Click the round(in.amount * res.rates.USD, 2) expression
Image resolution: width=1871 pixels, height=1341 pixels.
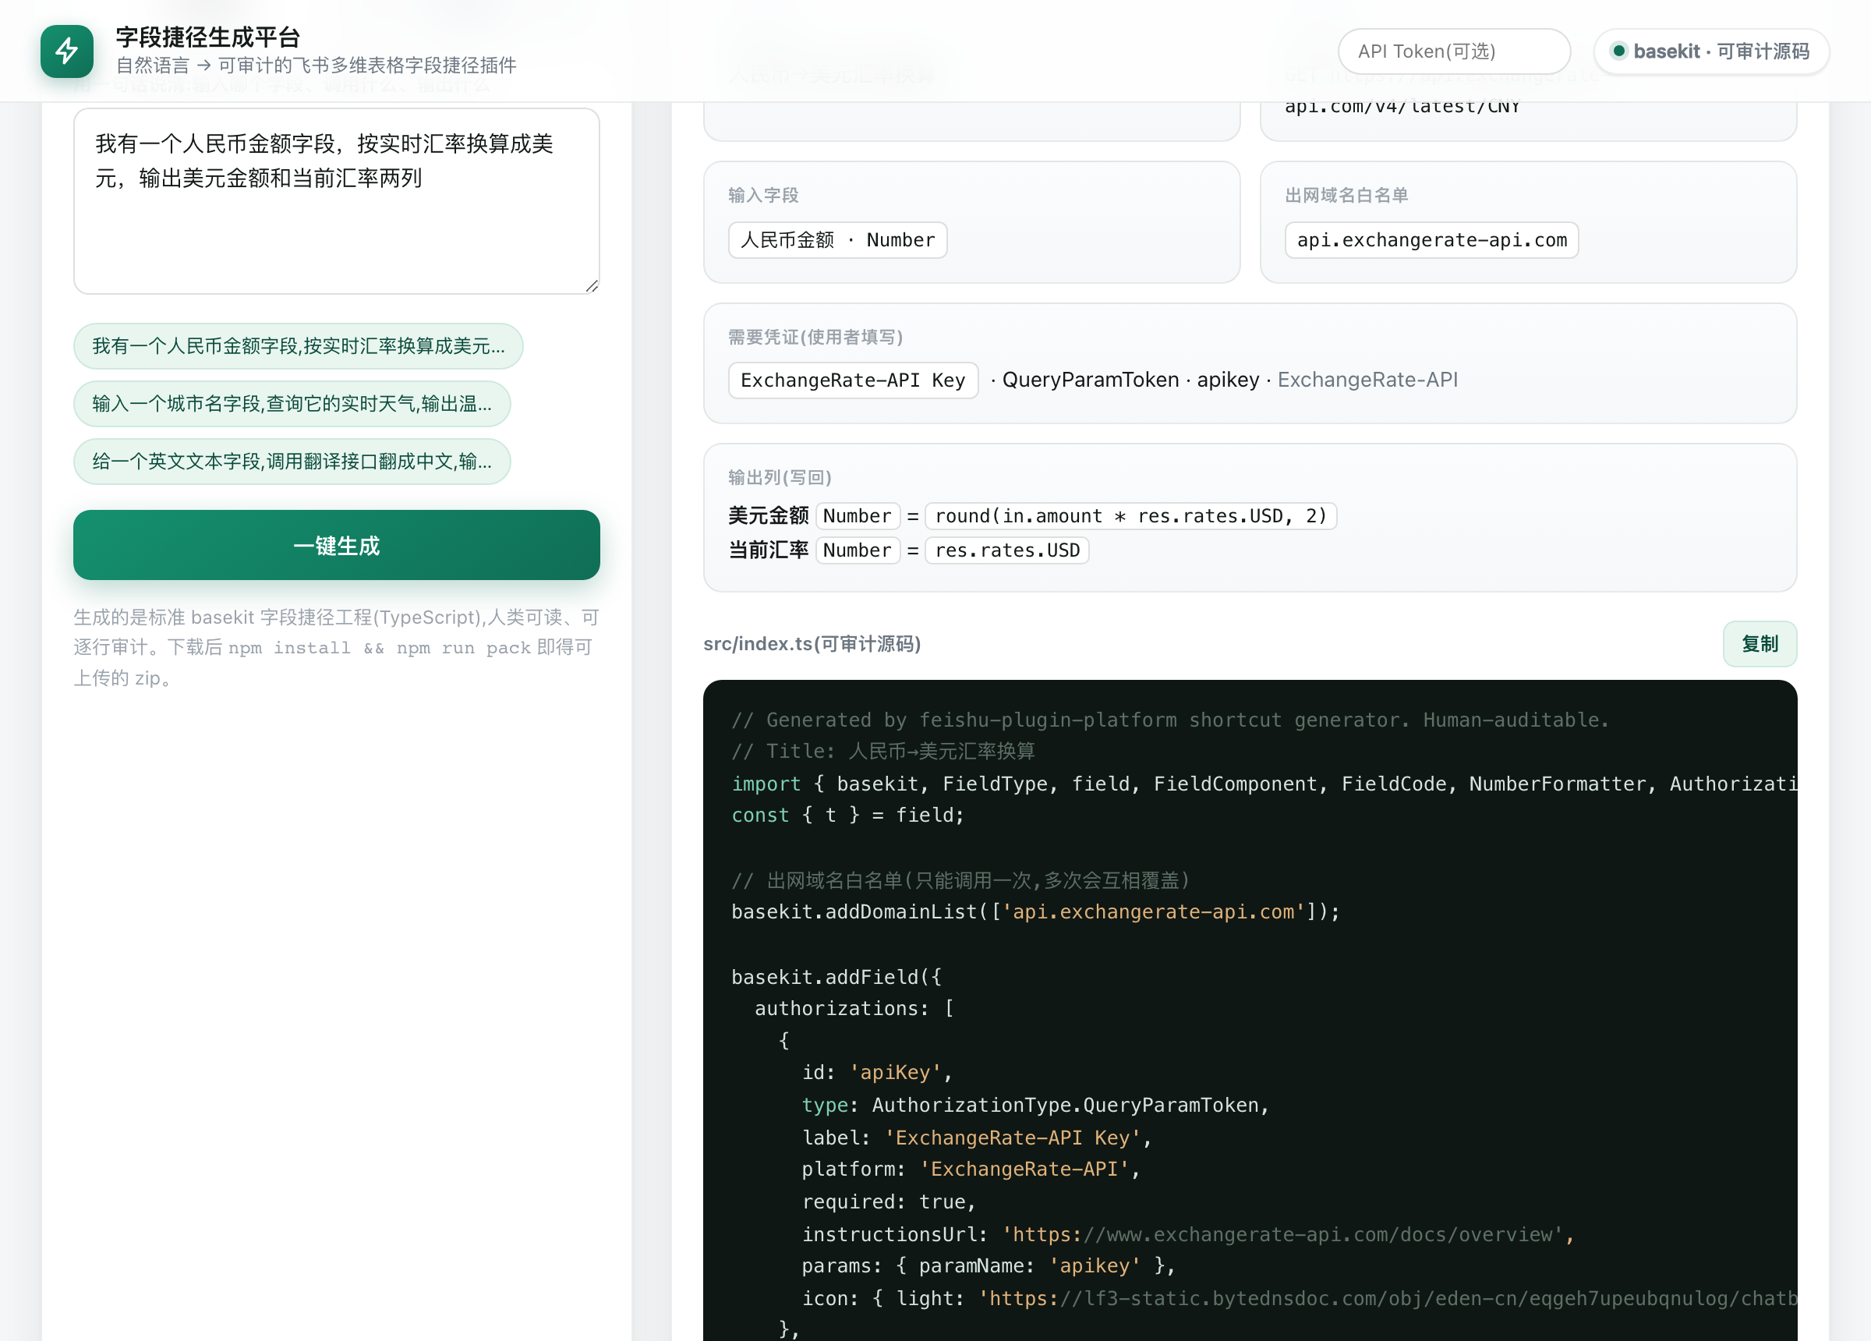(x=1131, y=516)
